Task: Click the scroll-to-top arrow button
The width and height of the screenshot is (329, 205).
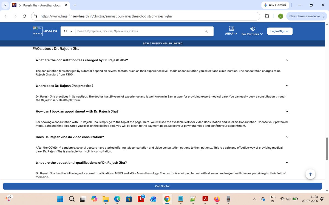Action: pos(310,174)
